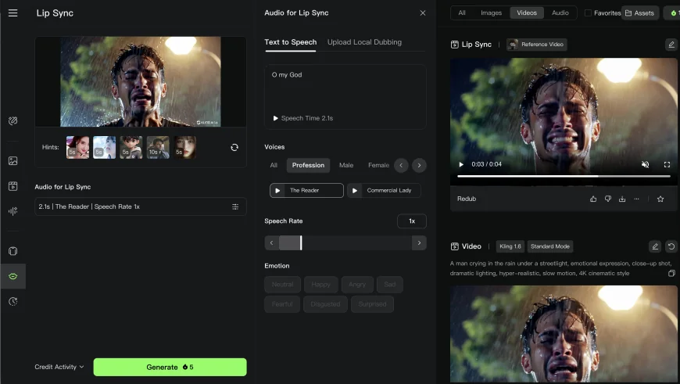Image resolution: width=680 pixels, height=384 pixels.
Task: Show next voice categories
Action: (x=419, y=165)
